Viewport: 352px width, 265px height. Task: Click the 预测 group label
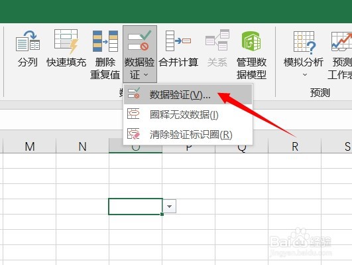click(x=320, y=92)
